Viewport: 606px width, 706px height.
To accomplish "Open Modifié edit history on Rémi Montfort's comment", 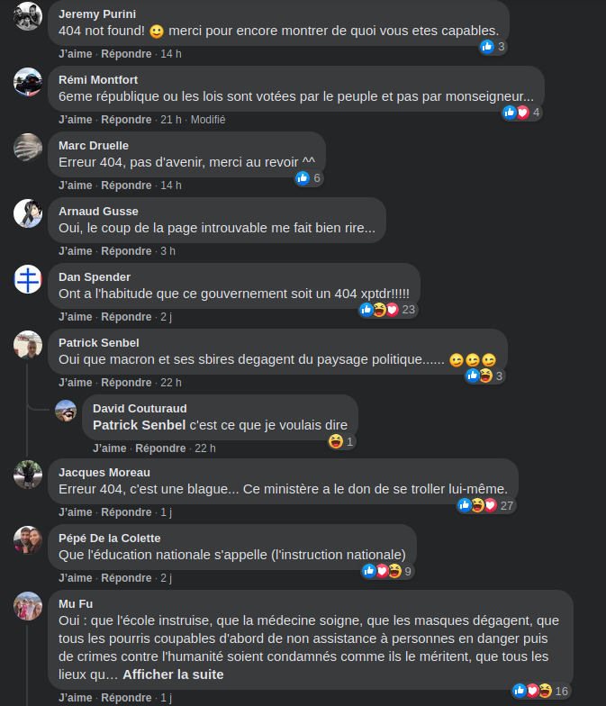I will tap(208, 120).
